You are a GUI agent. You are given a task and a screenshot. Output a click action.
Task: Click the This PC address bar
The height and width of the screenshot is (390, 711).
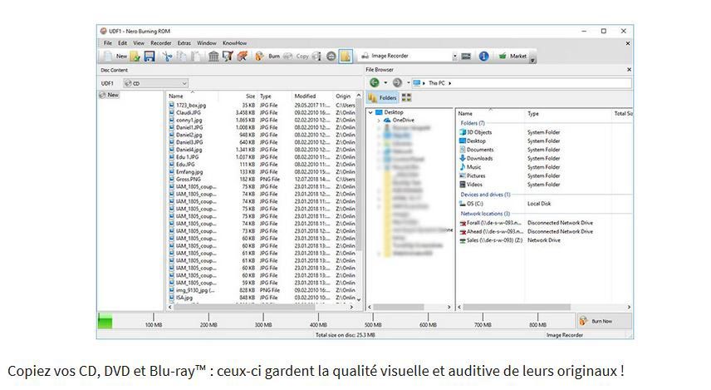[x=522, y=83]
